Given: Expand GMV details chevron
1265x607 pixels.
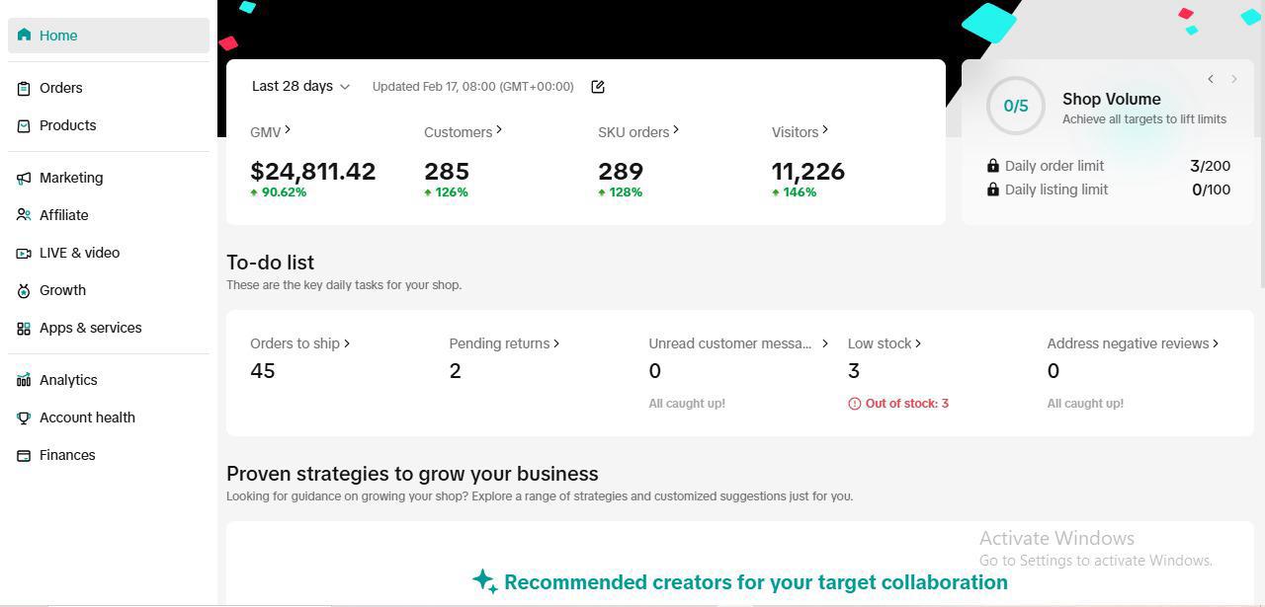Looking at the screenshot, I should pyautogui.click(x=288, y=129).
